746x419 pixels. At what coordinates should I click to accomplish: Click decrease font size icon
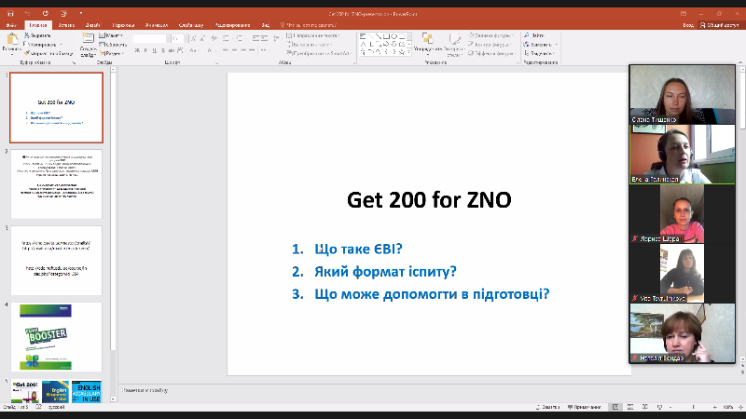click(202, 38)
